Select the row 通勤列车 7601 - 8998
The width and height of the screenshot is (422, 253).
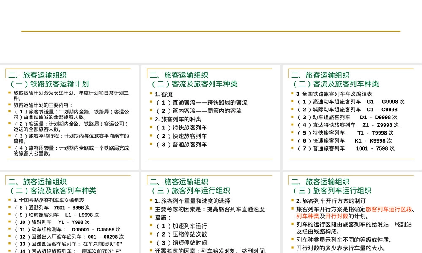tap(52, 208)
